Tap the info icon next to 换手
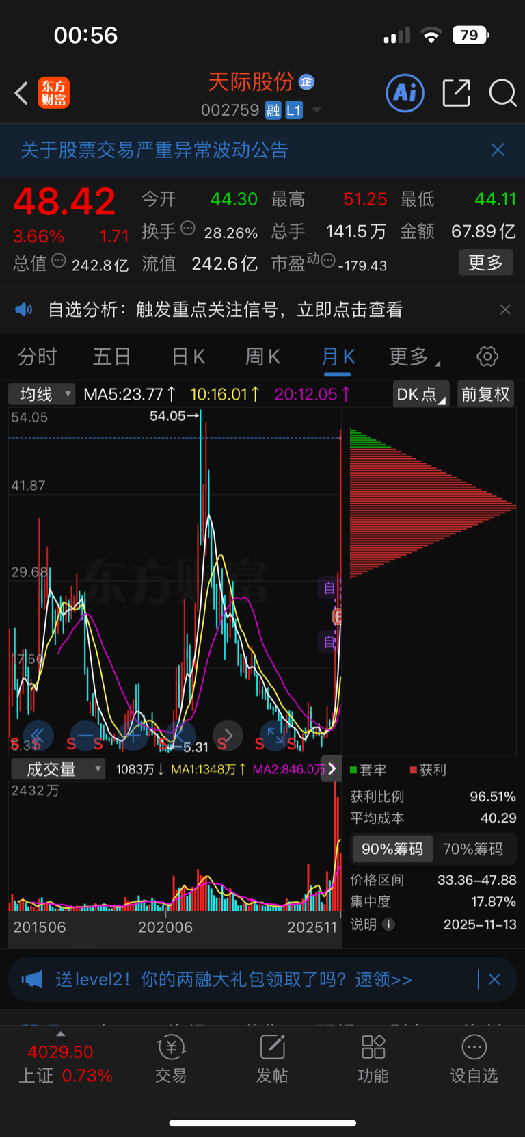Image resolution: width=525 pixels, height=1138 pixels. click(188, 229)
